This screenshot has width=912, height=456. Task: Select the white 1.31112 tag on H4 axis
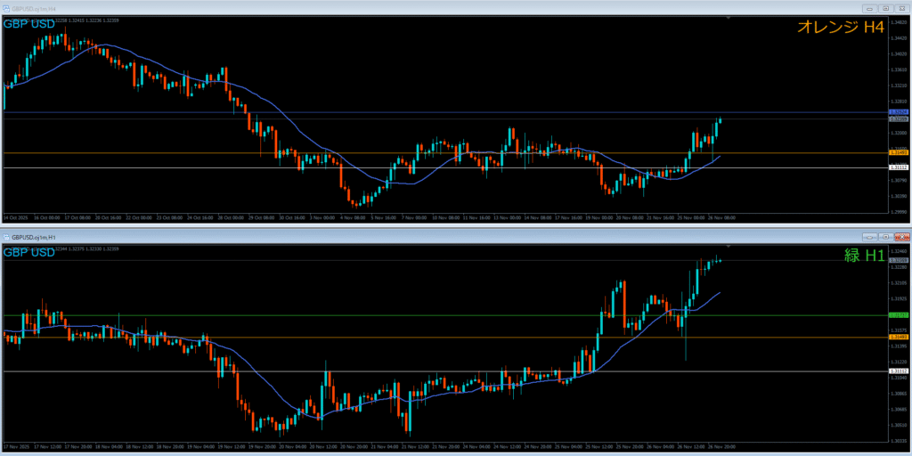click(x=899, y=167)
